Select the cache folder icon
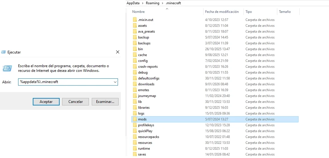The height and width of the screenshot is (158, 329). 135,55
